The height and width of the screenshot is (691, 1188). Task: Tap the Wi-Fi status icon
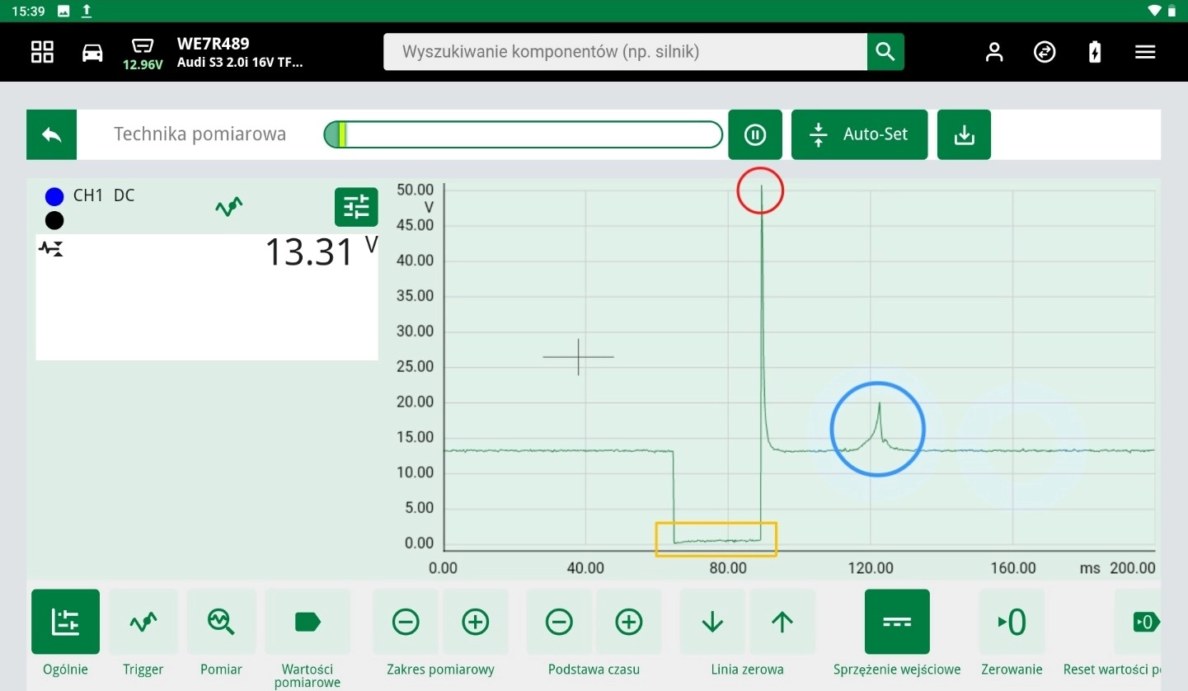(1153, 11)
